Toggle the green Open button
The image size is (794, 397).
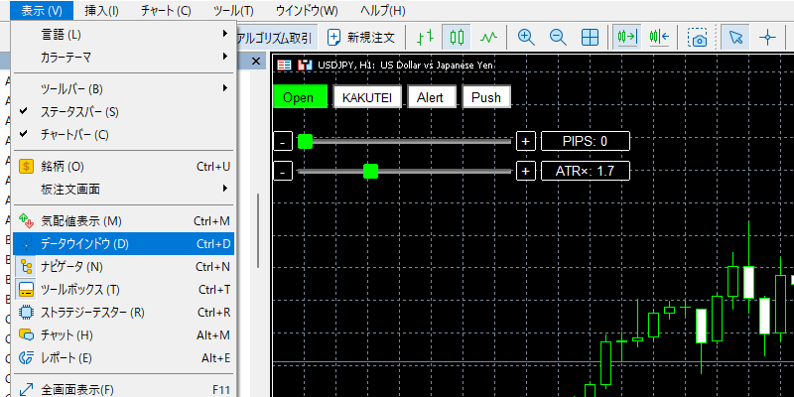(298, 97)
